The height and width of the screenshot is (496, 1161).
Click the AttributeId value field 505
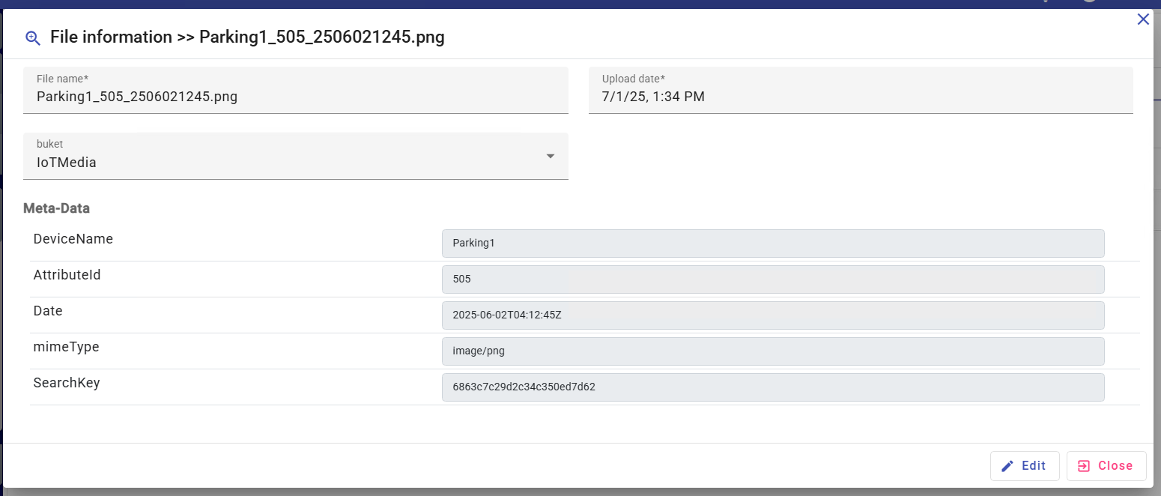tap(772, 279)
